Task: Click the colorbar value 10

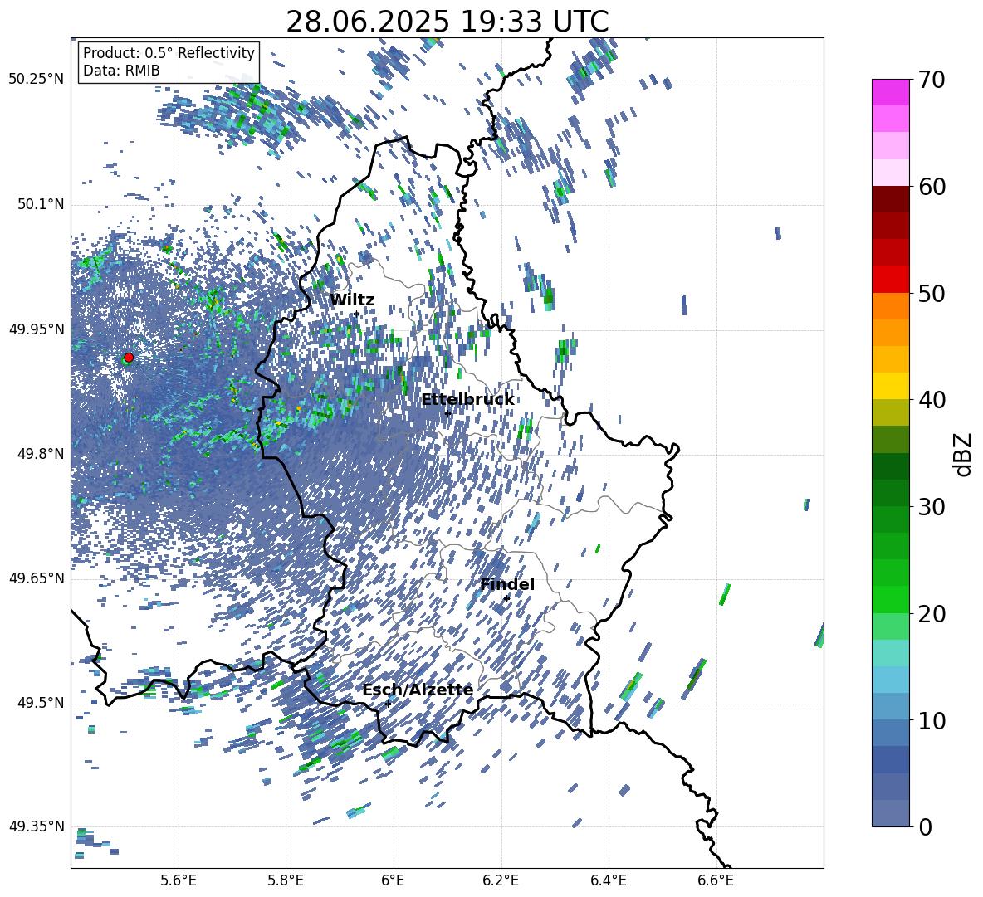Action: [932, 720]
